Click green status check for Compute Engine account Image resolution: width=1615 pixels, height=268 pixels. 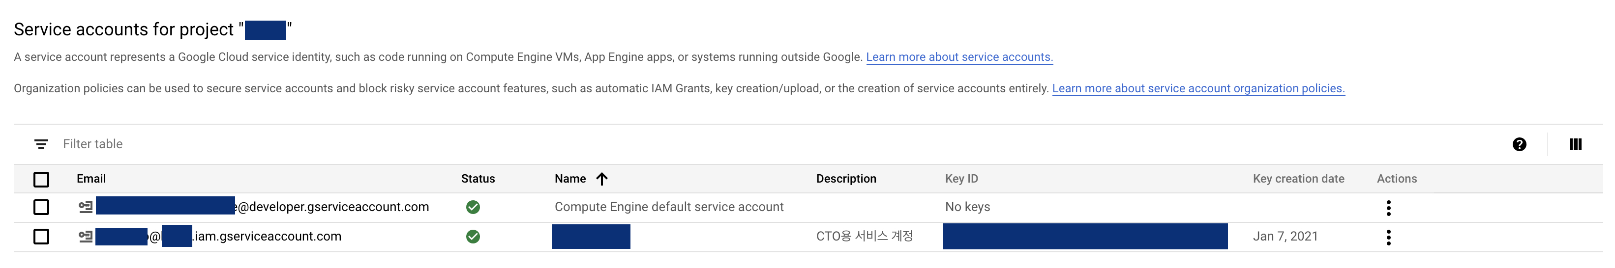(474, 207)
